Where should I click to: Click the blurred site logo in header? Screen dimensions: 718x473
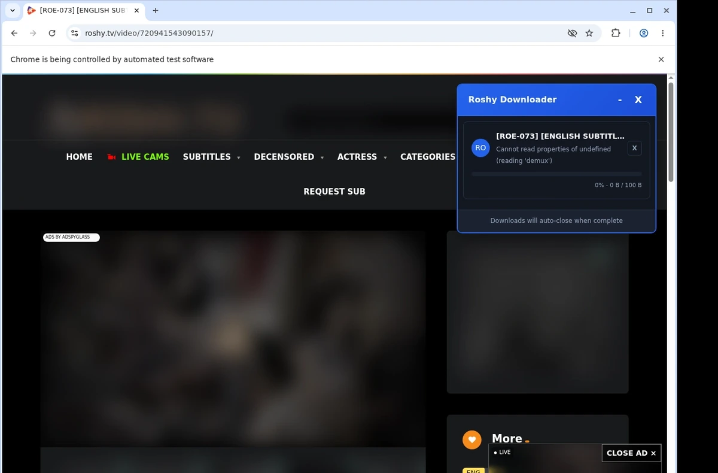[145, 119]
